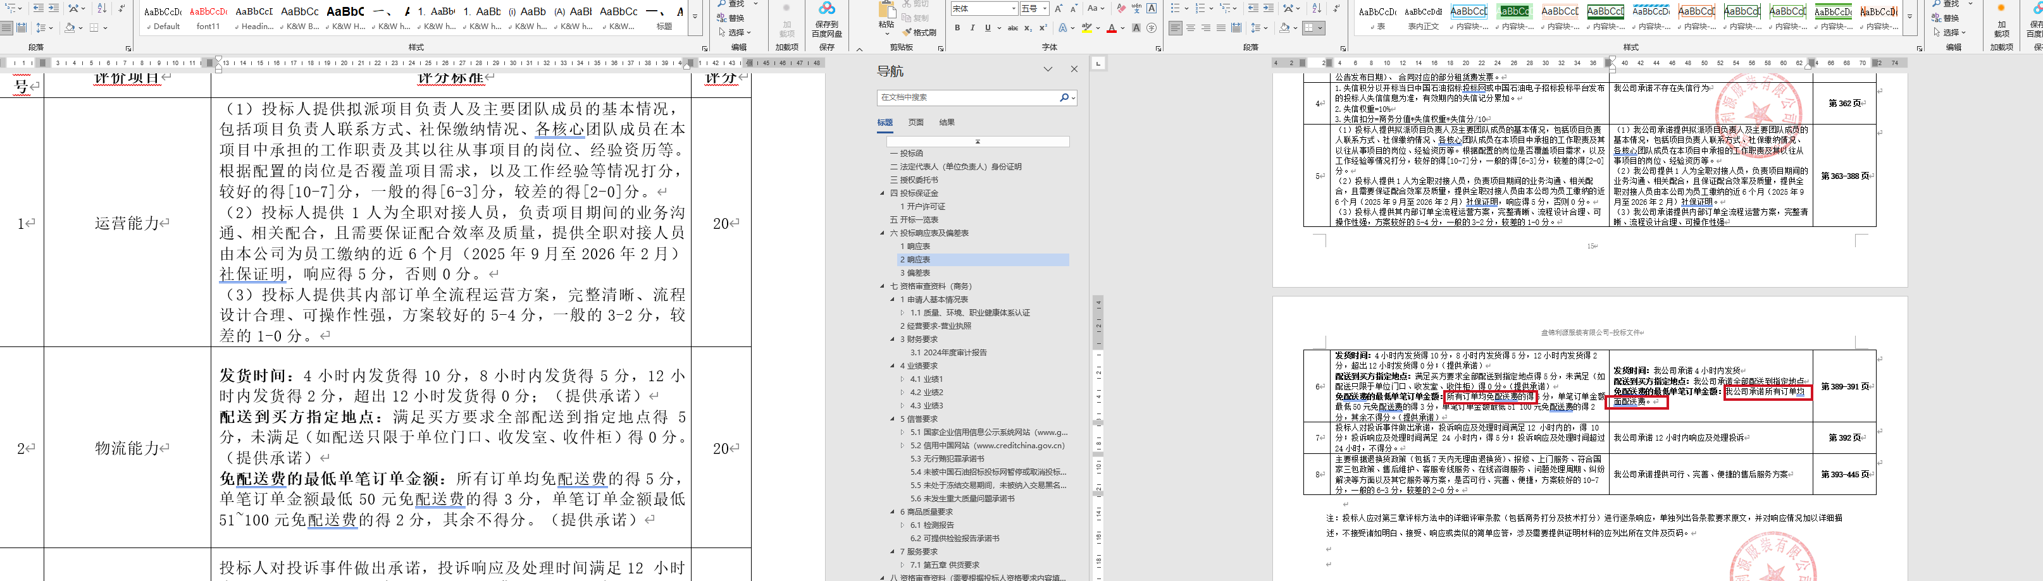Collapse the 四 投标保证金 heading
This screenshot has width=2043, height=581.
pos(882,193)
